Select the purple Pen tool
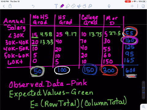 coord(62,6)
